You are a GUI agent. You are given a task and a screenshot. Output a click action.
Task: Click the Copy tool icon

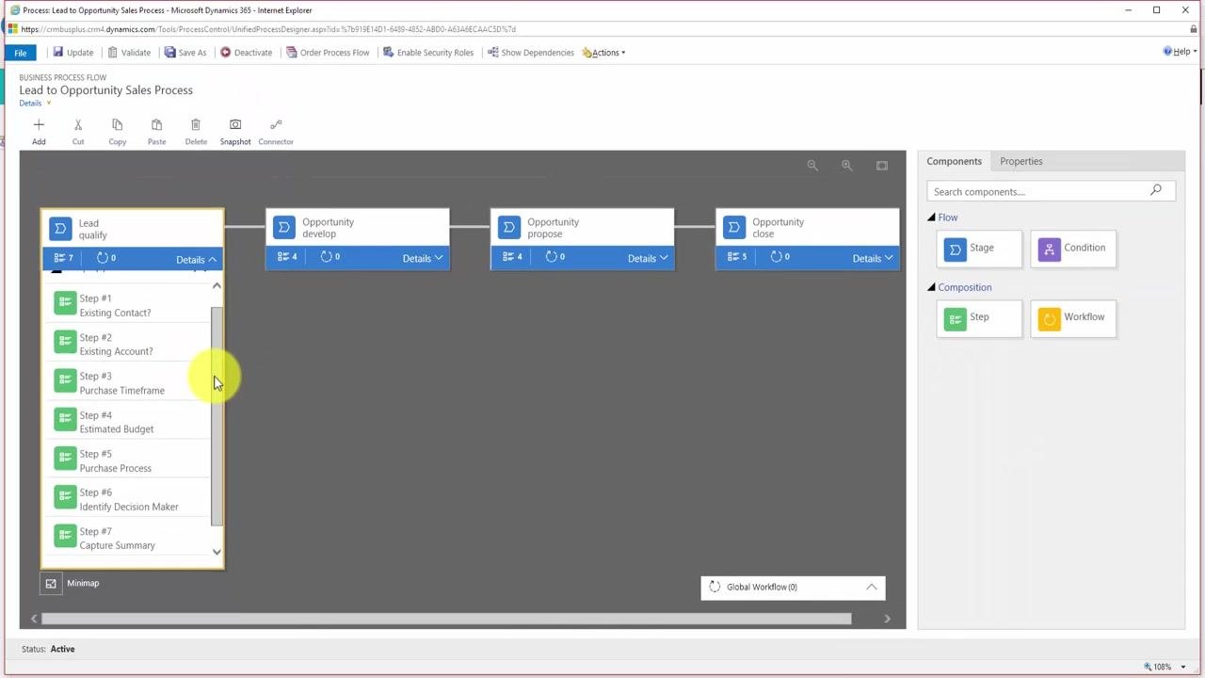[x=117, y=124]
